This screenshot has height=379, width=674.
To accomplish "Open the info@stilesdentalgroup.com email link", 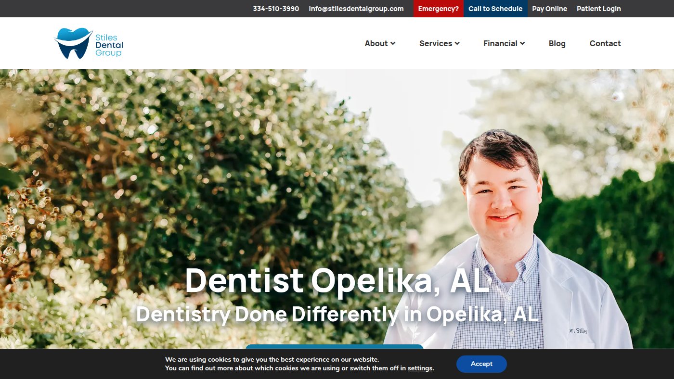I will 356,9.
